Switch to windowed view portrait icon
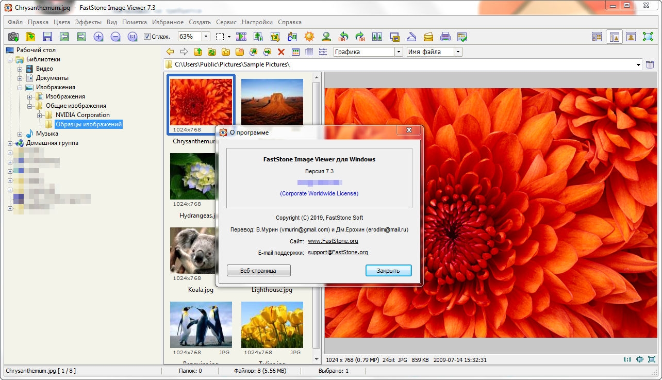This screenshot has height=380, width=662. pyautogui.click(x=631, y=37)
